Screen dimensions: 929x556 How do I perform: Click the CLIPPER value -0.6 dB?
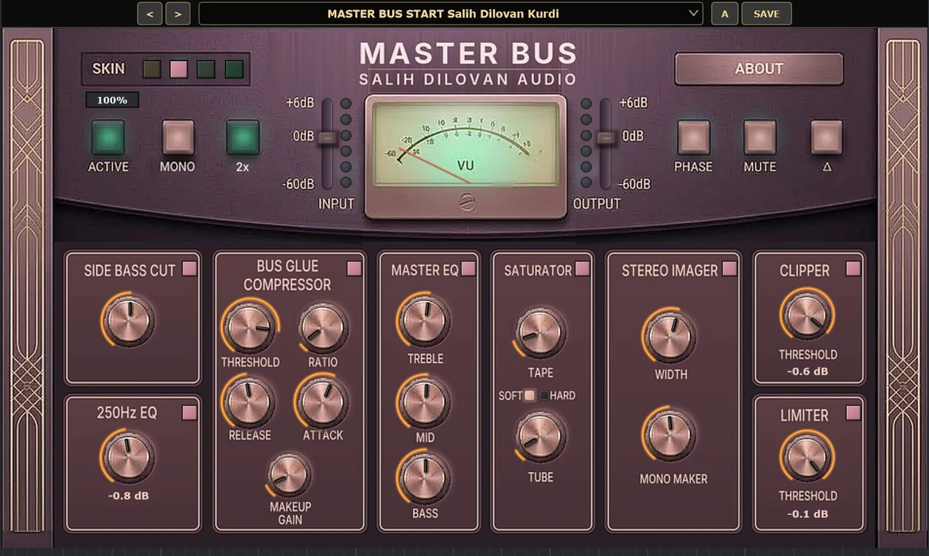(x=808, y=372)
